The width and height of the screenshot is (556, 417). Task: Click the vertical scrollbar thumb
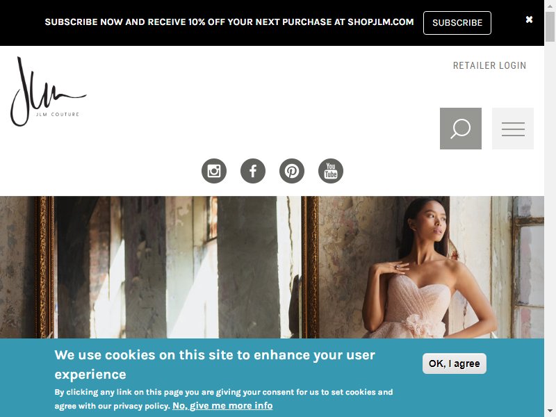coord(550,26)
